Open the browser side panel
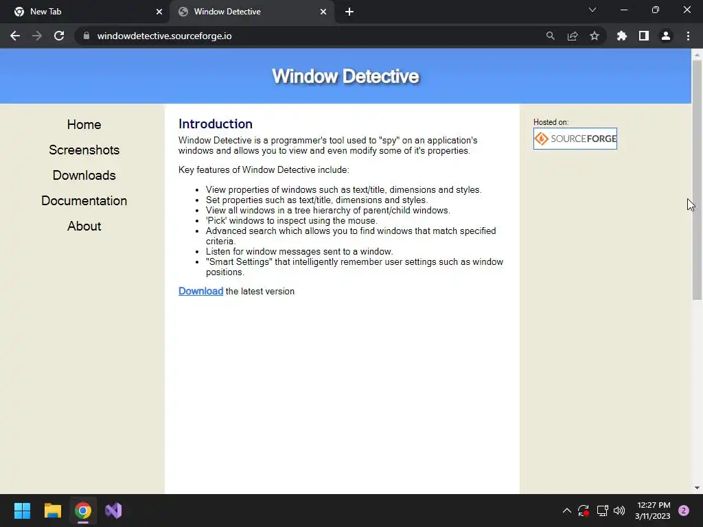The width and height of the screenshot is (703, 527). [644, 36]
